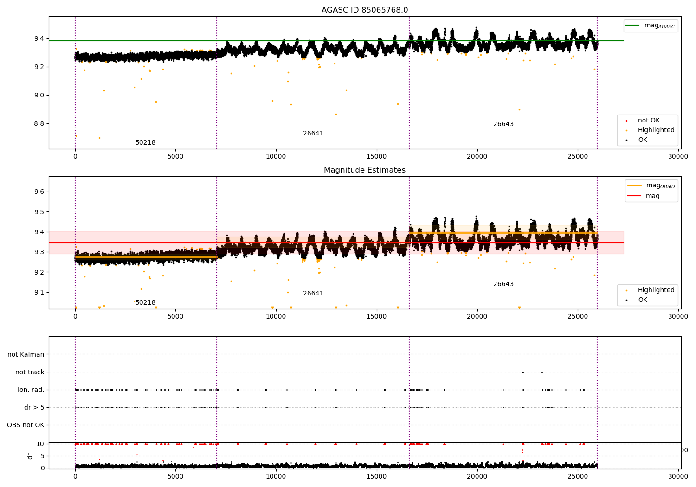The height and width of the screenshot is (487, 696).
Task: Select 'OK' in the Magnitude Estimates legend
Action: (x=643, y=300)
